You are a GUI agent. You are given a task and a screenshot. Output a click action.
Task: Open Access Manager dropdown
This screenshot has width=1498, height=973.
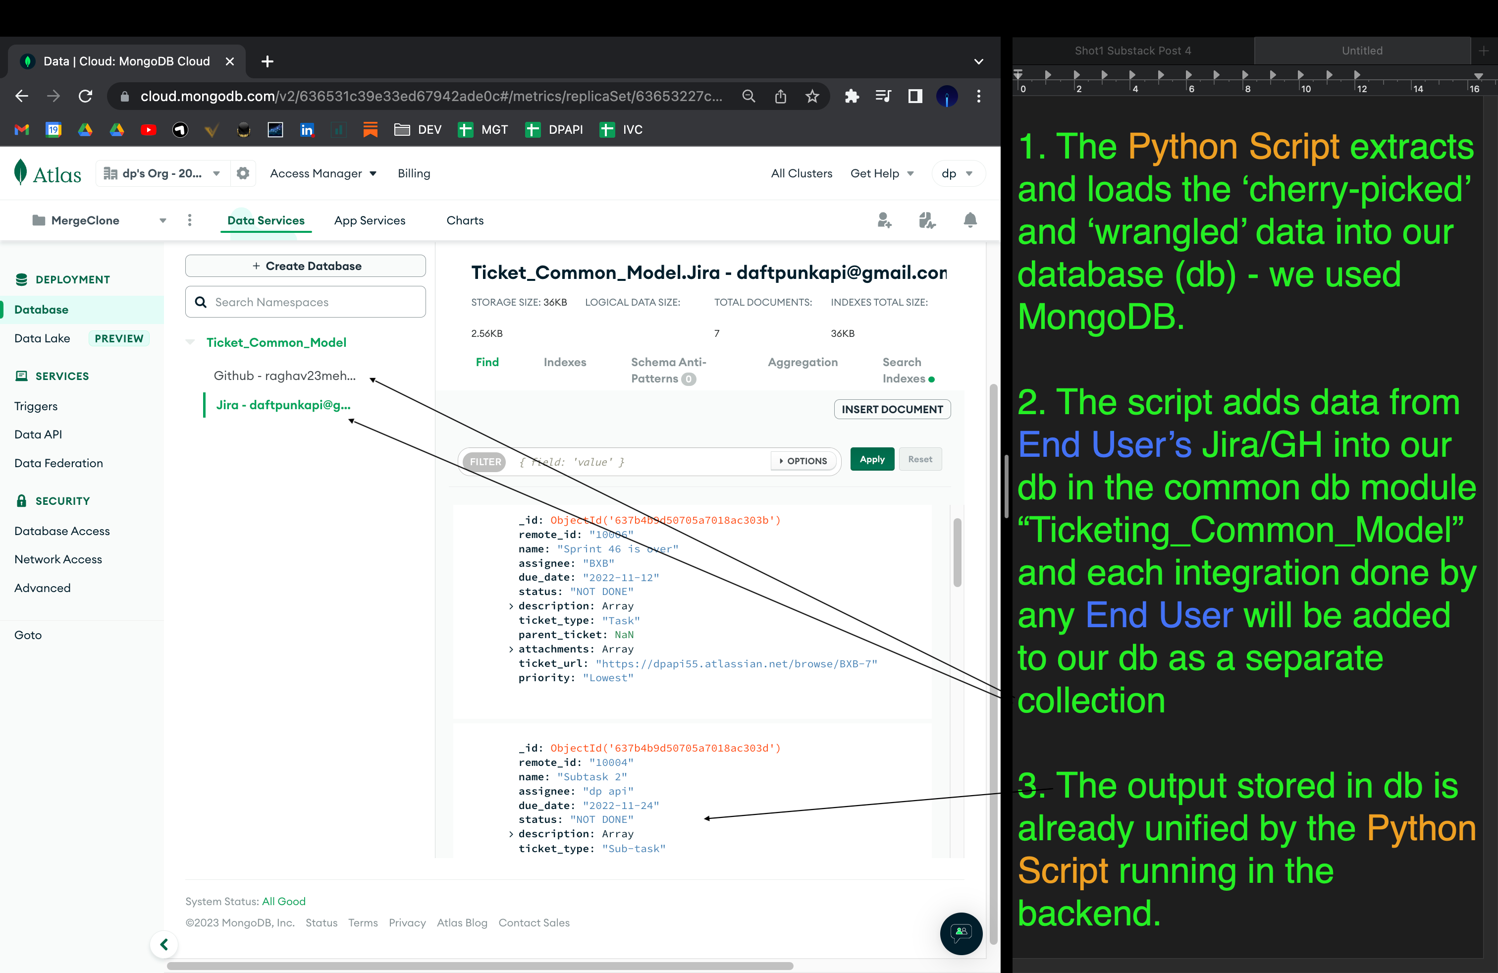pyautogui.click(x=323, y=174)
